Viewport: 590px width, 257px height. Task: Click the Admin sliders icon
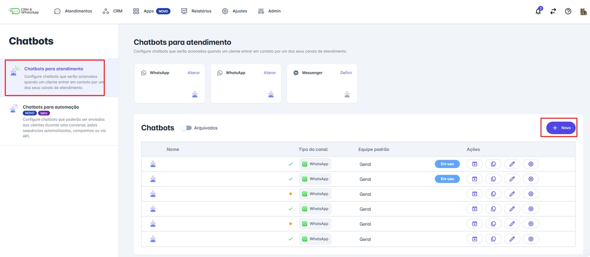tap(261, 11)
